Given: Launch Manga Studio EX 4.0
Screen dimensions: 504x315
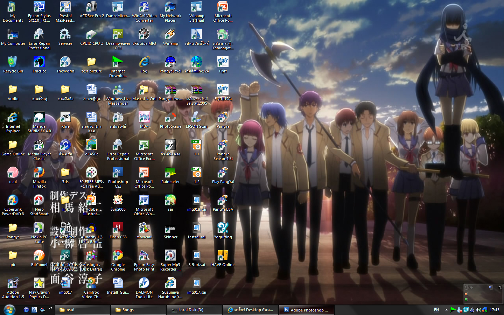Looking at the screenshot, I should click(x=39, y=122).
